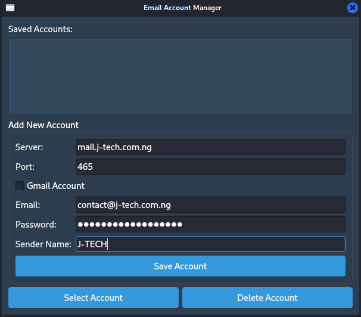Image resolution: width=361 pixels, height=317 pixels.
Task: Click the Email label text
Action: [27, 205]
